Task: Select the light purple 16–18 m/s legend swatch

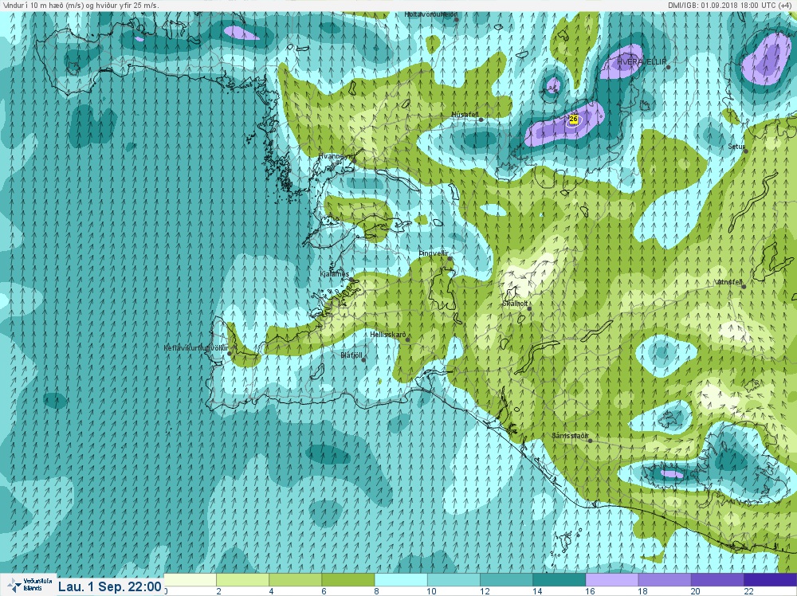Action: pyautogui.click(x=613, y=580)
